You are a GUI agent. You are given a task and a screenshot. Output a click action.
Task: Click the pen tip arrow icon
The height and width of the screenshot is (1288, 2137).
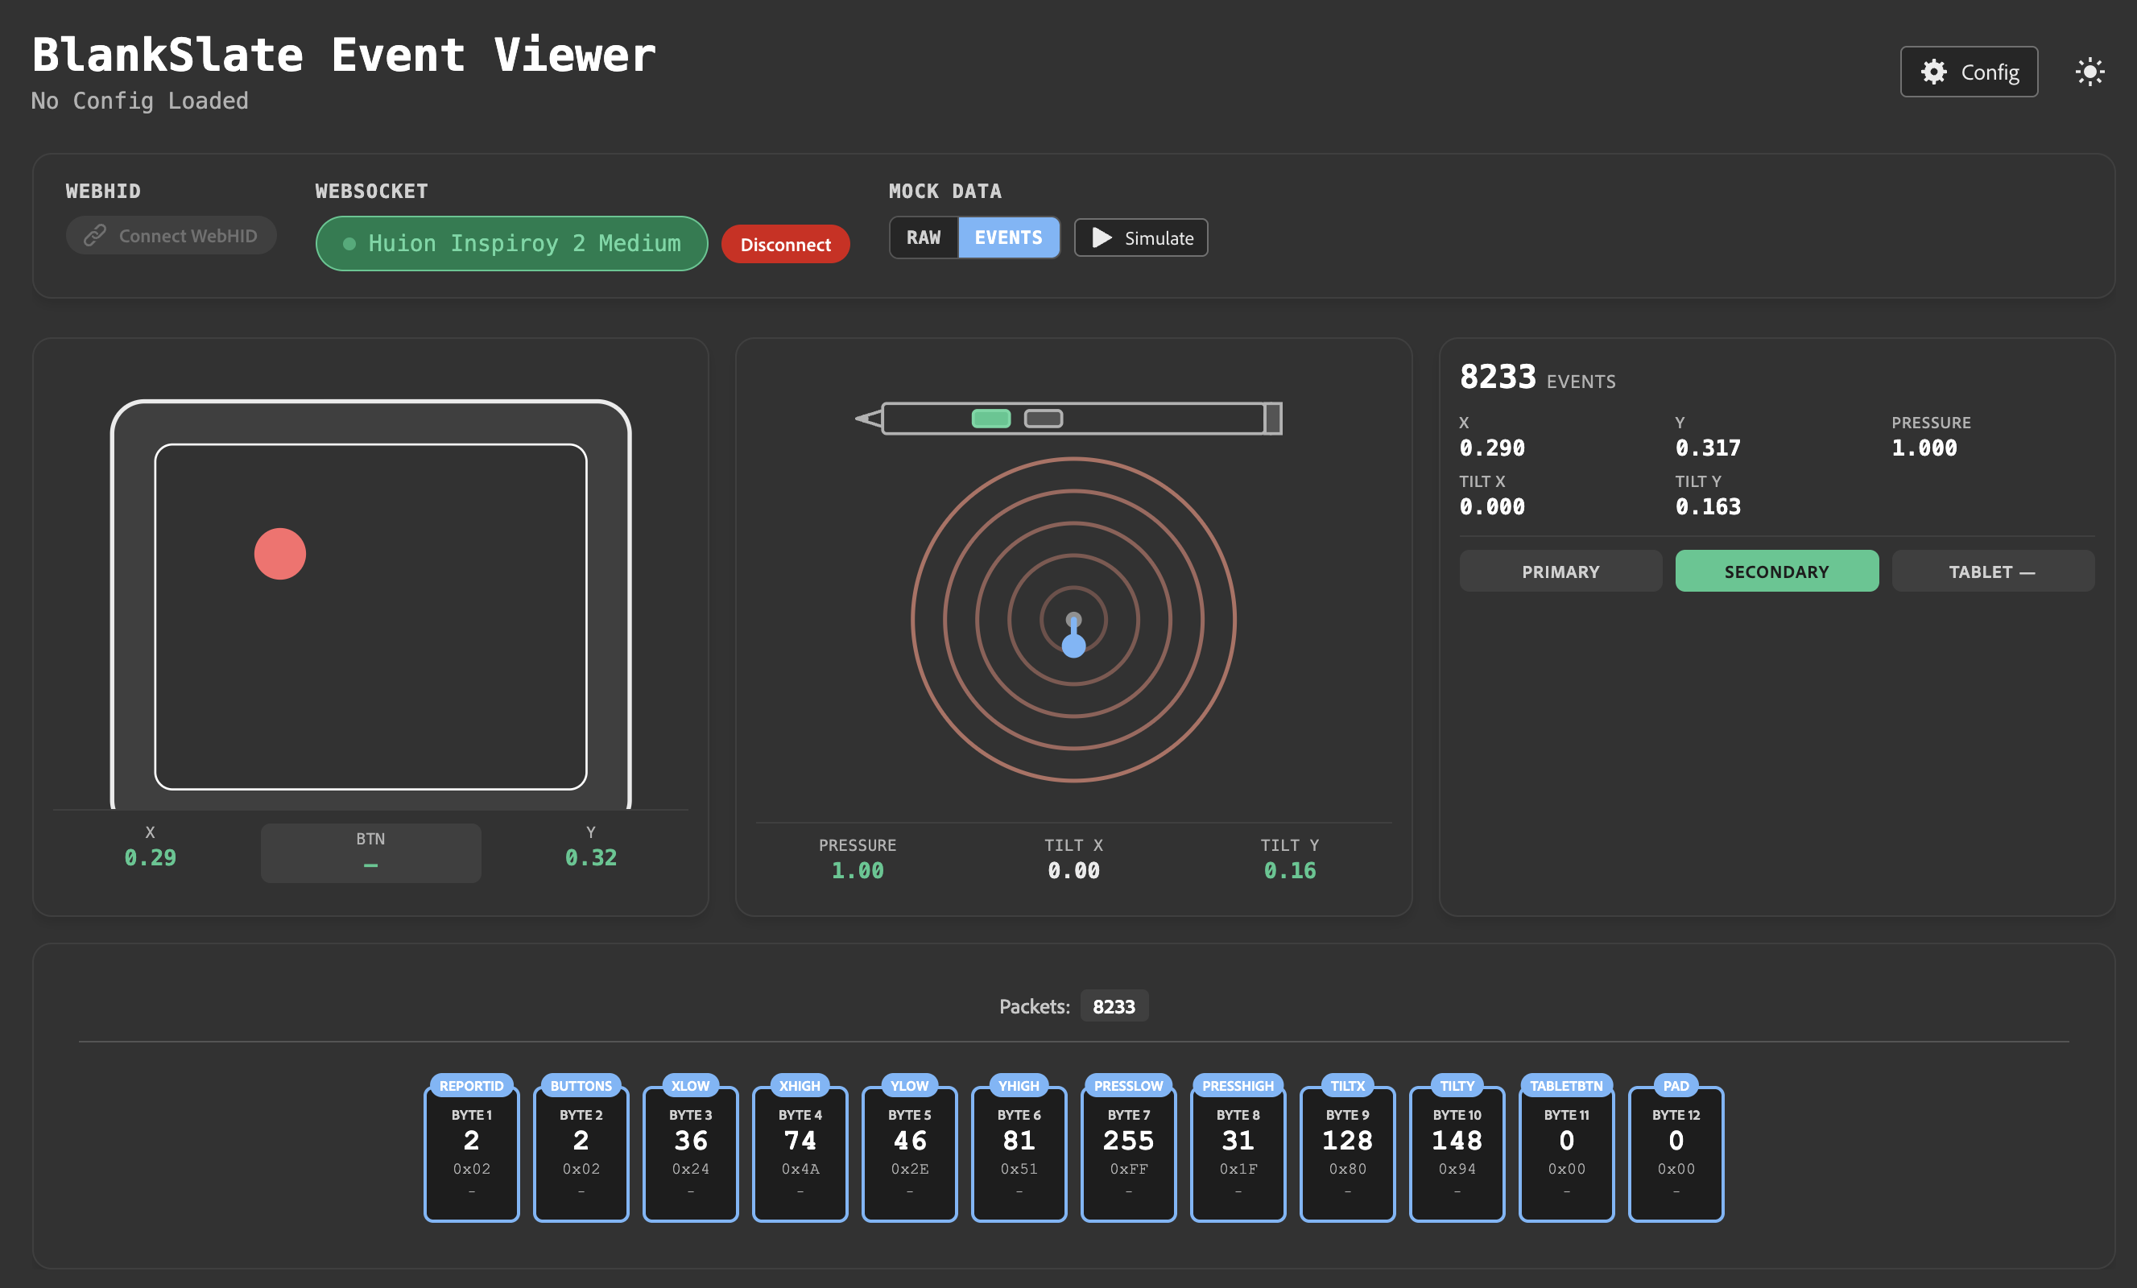(868, 419)
